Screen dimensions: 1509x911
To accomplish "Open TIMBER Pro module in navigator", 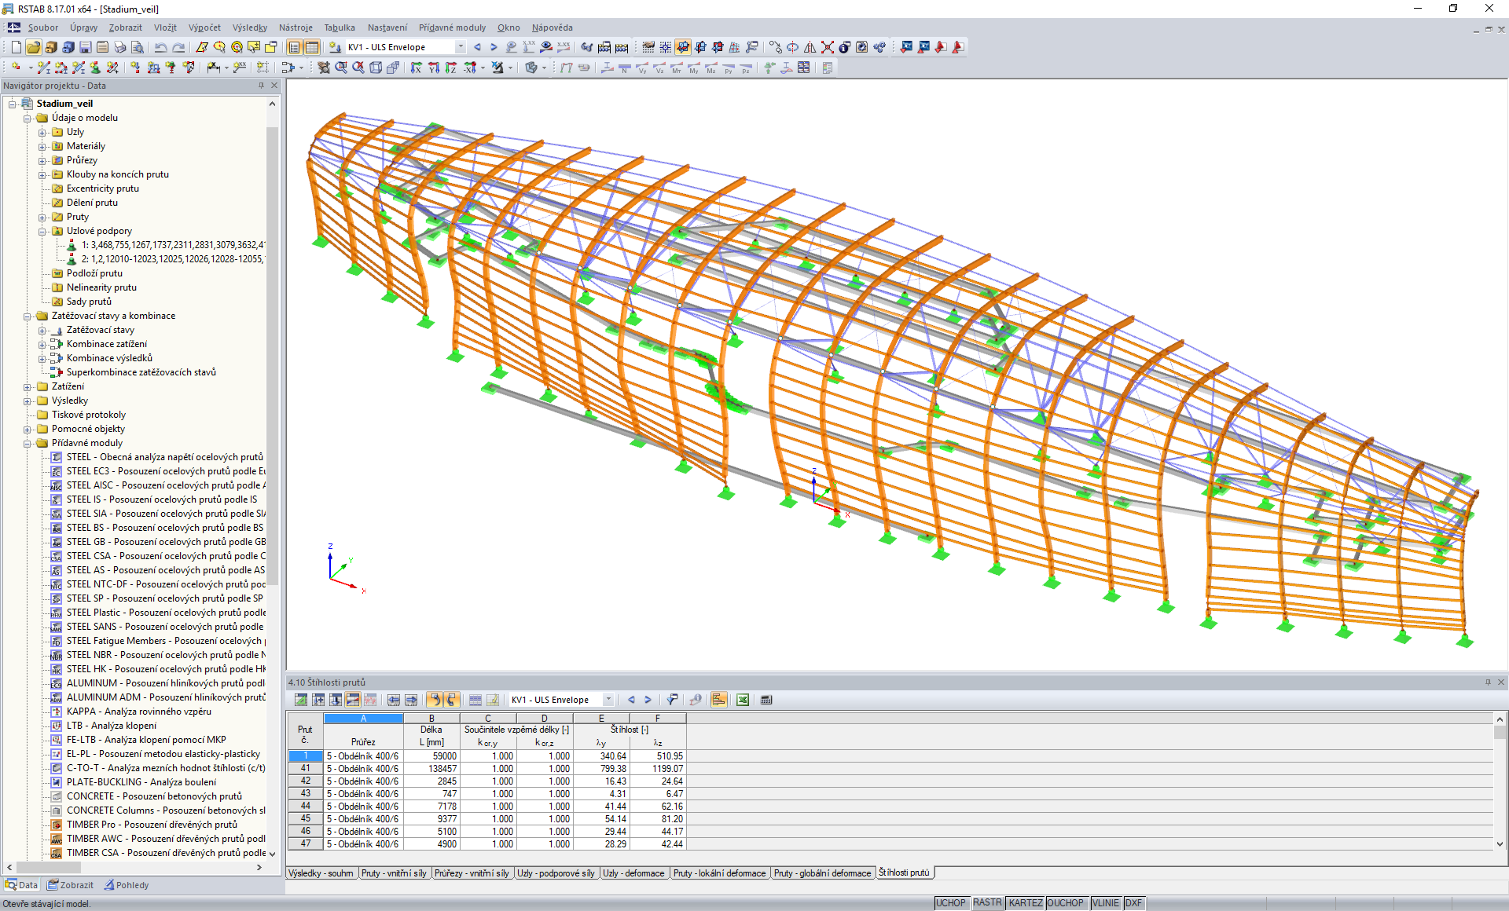I will click(x=151, y=825).
